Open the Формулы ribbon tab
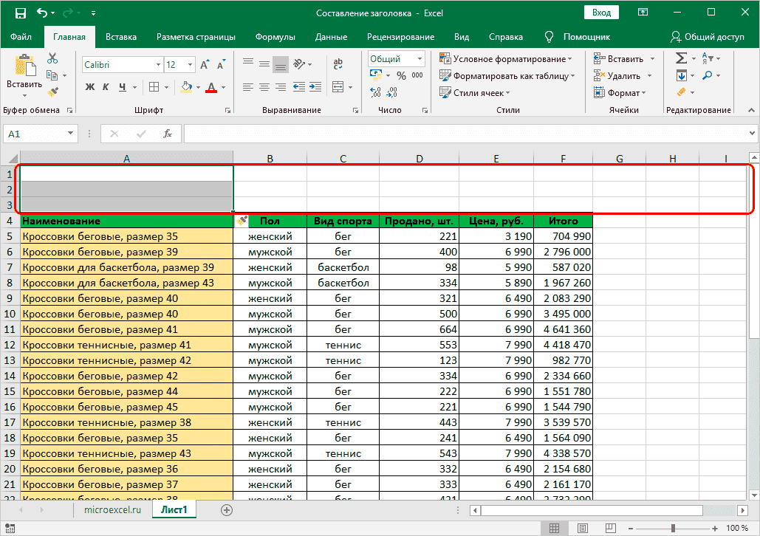 (275, 37)
